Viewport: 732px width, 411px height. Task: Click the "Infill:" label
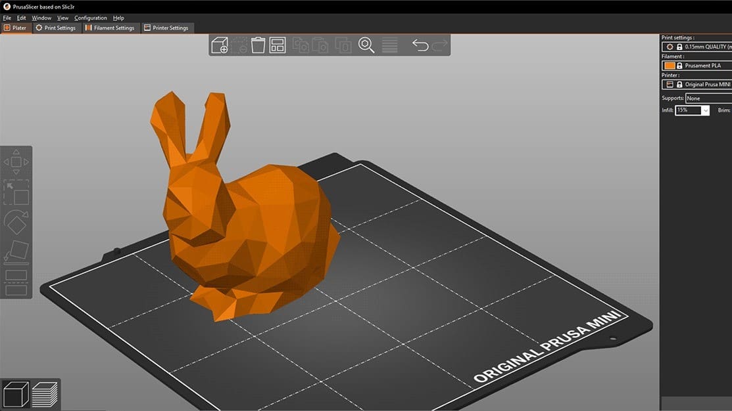point(668,110)
